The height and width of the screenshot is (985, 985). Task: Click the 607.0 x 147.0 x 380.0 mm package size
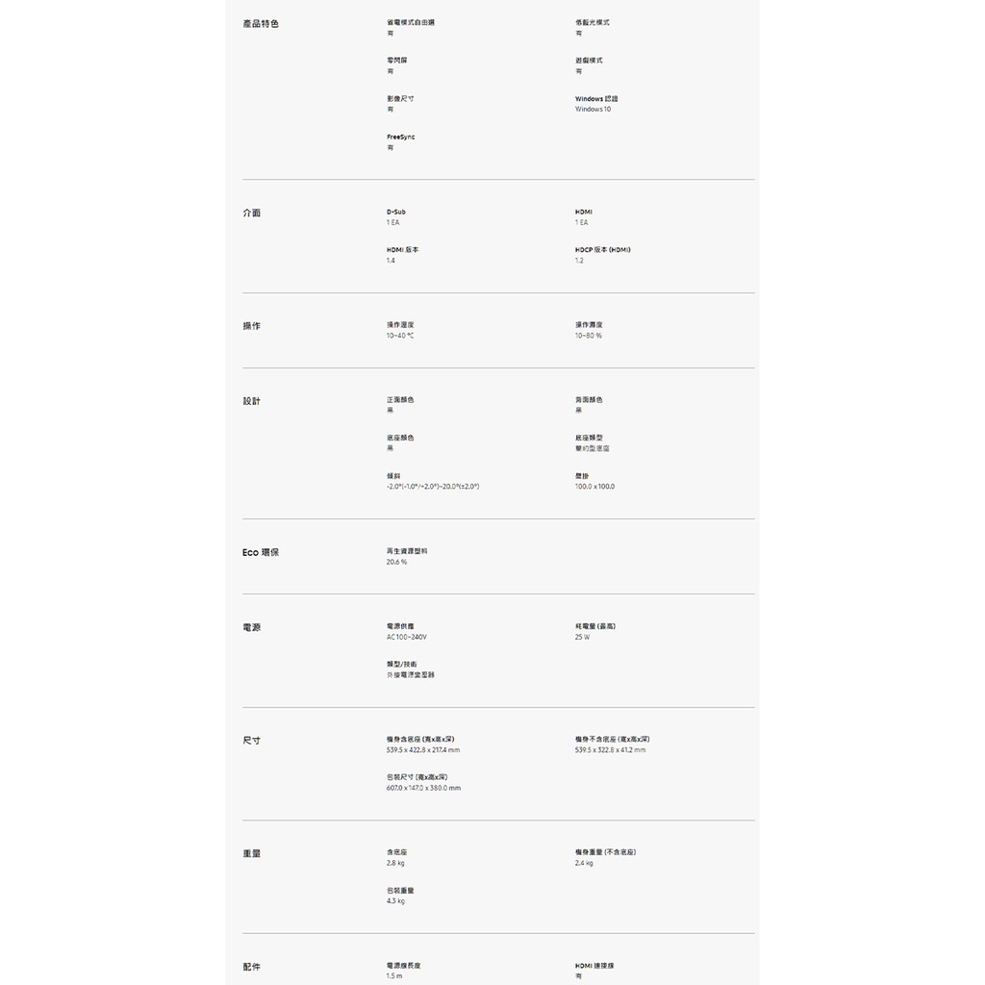pyautogui.click(x=423, y=788)
